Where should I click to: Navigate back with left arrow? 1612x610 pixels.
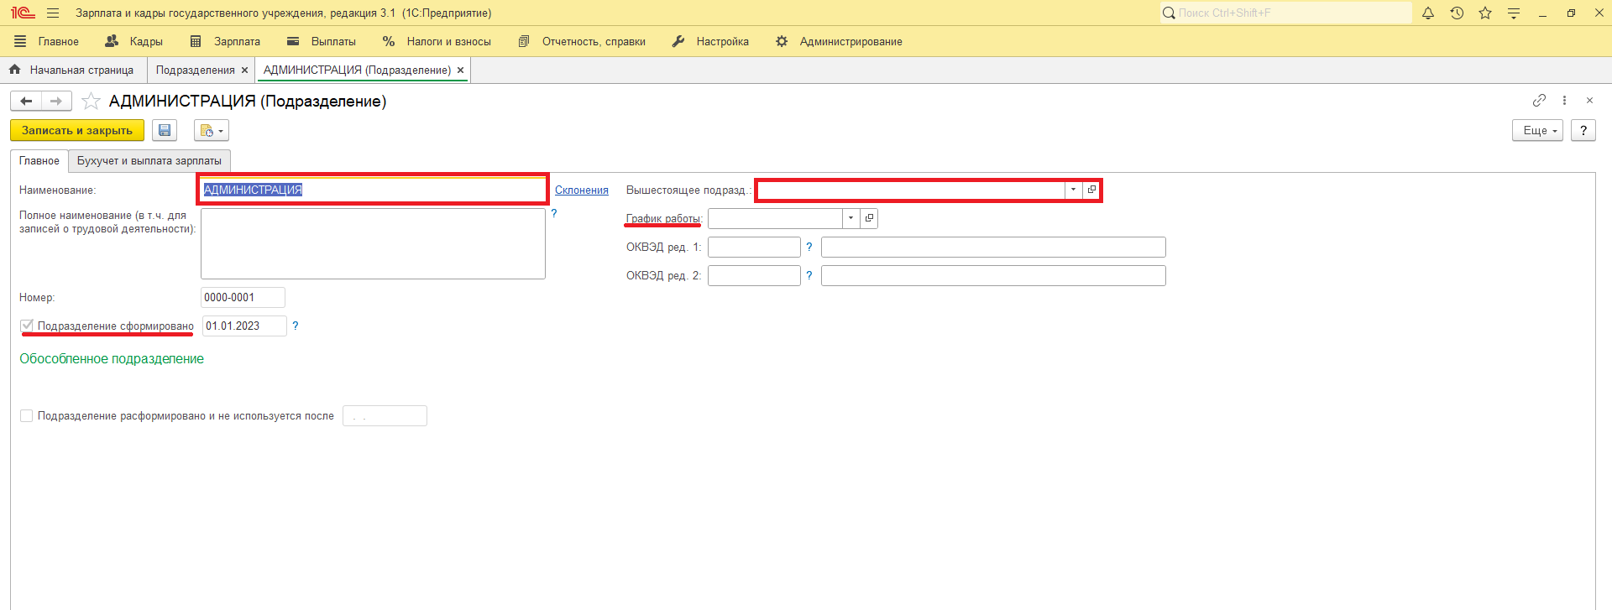pyautogui.click(x=26, y=102)
